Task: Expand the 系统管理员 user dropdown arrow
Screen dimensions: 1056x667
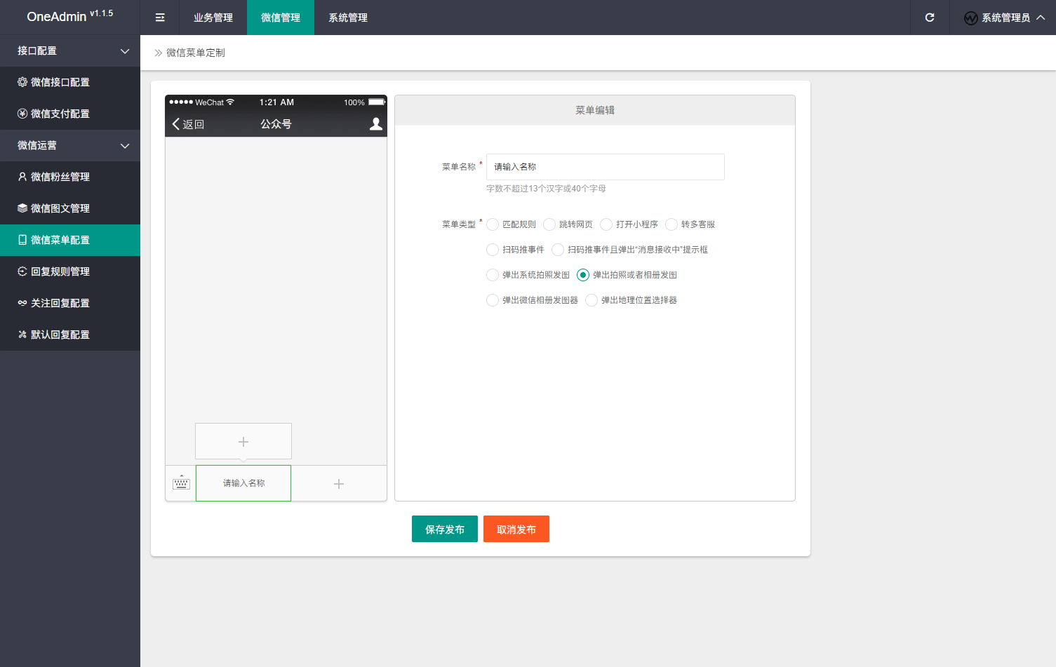Action: coord(1041,18)
